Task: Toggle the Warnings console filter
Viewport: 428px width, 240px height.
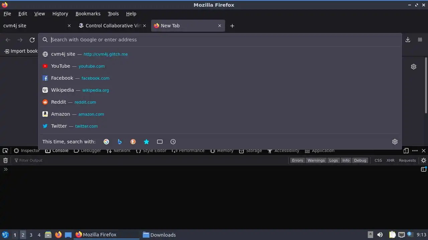Action: click(x=316, y=160)
